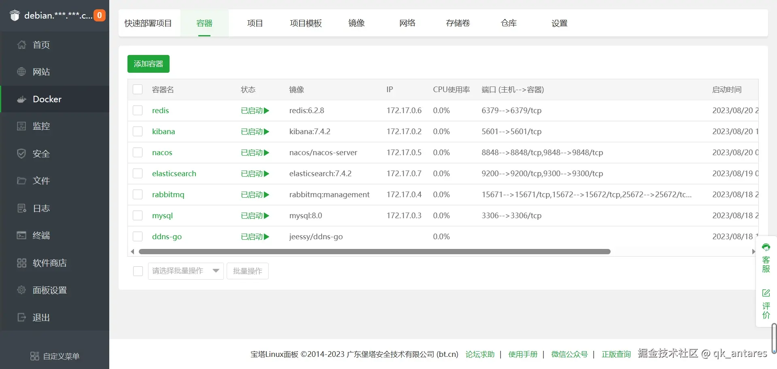
Task: Switch to the 网络 tab
Action: 407,23
